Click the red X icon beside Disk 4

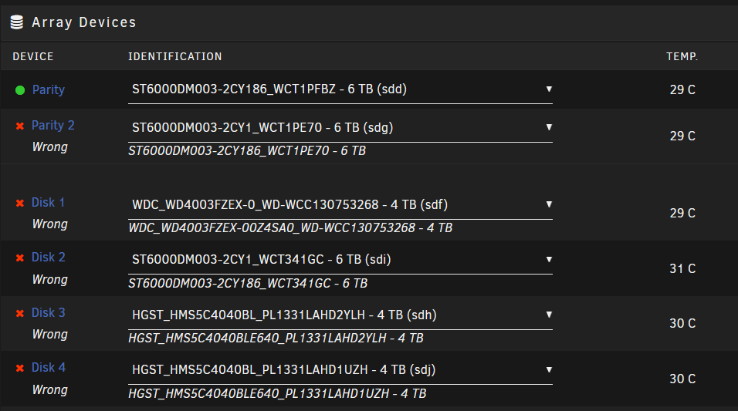point(20,368)
